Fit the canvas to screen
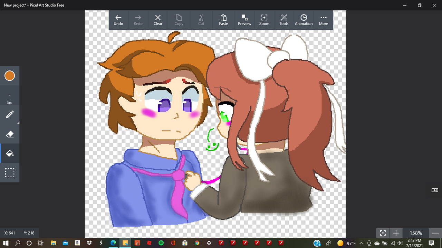The image size is (442, 248). click(383, 233)
